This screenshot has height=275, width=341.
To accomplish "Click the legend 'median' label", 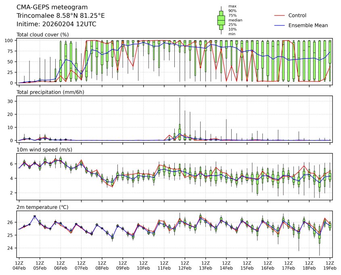I will [235, 20].
